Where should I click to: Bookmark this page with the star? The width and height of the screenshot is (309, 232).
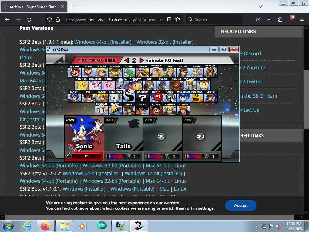coord(178,20)
